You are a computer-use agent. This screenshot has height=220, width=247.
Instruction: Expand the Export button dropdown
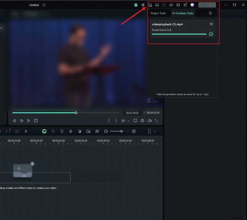point(214,5)
